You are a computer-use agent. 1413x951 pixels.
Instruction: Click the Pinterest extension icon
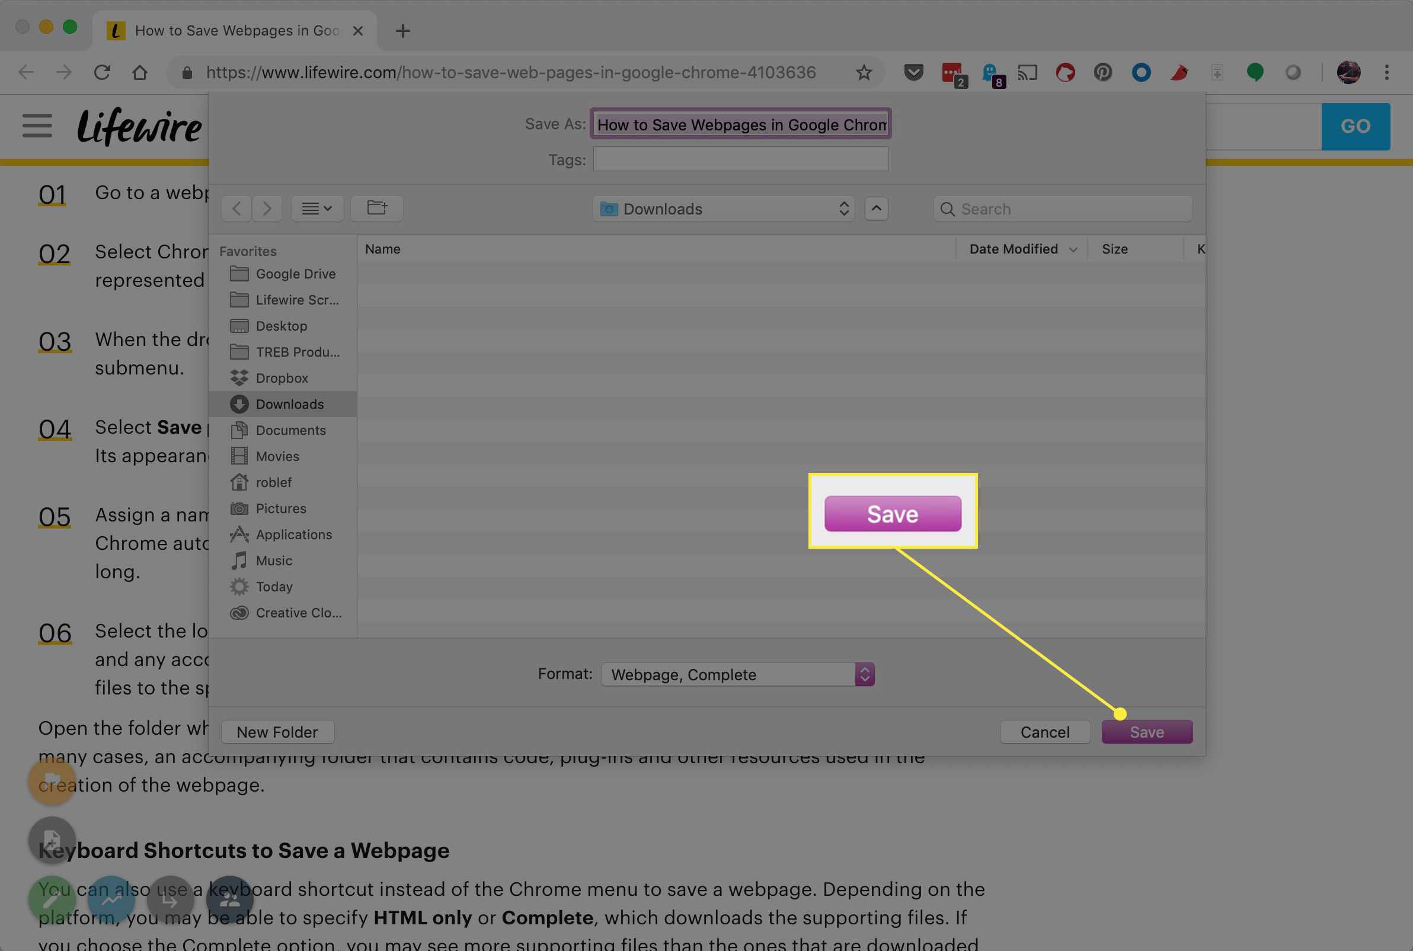point(1102,73)
